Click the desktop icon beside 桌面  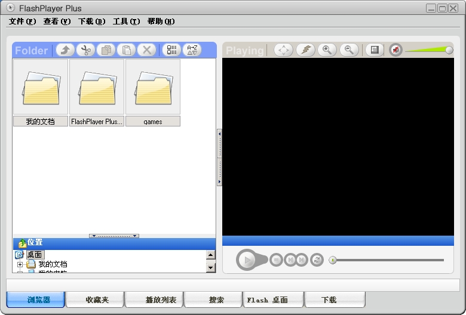point(19,254)
